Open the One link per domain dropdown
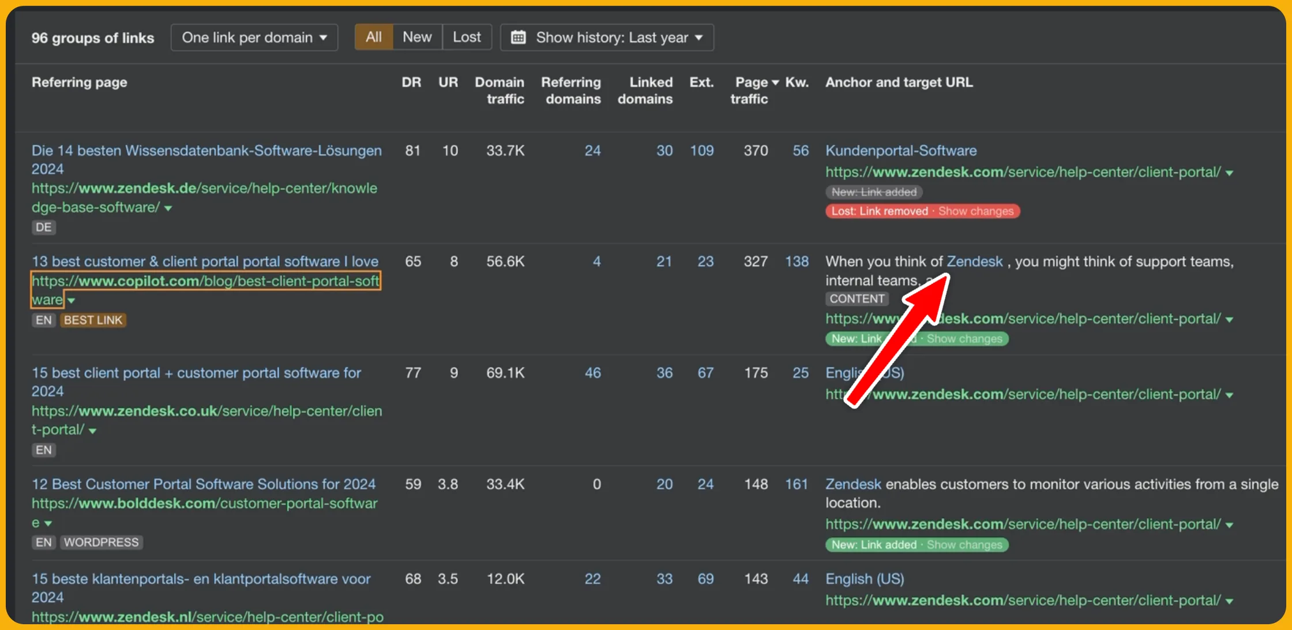The image size is (1292, 630). pos(254,37)
